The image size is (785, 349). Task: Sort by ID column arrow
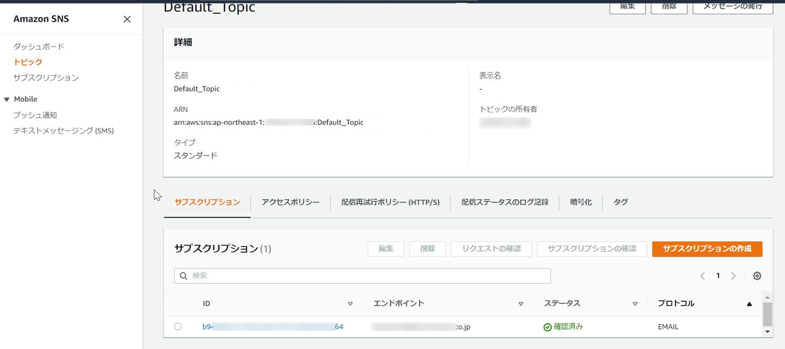pos(350,304)
